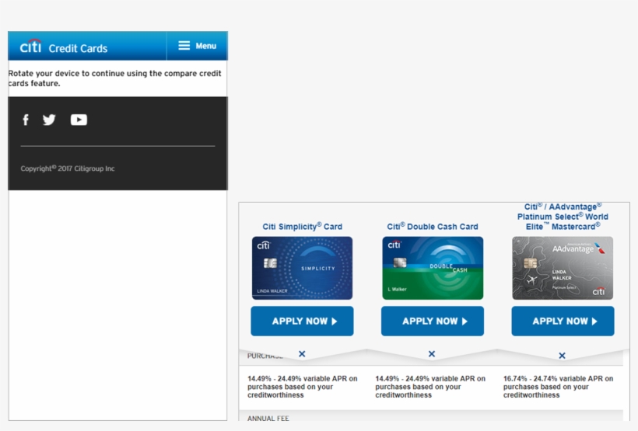Screen dimensions: 638x431
Task: Remove Citi Simplicity Card with X
Action: pyautogui.click(x=302, y=354)
